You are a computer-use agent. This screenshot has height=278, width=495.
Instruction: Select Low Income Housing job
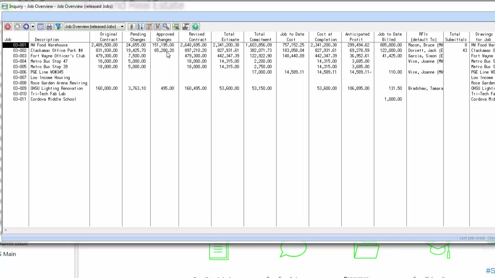coord(50,78)
